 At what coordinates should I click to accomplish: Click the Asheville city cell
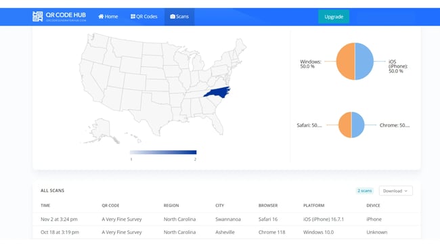tap(225, 232)
